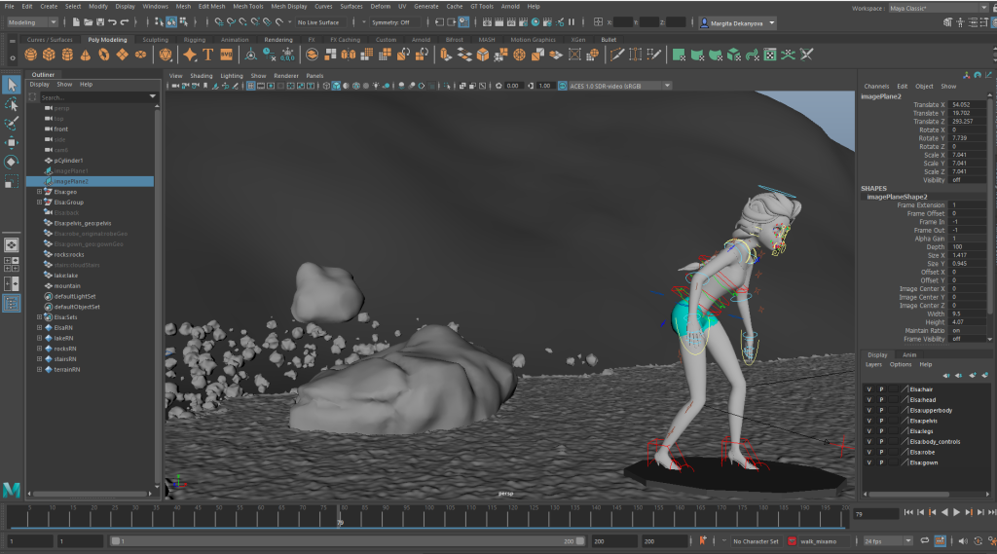Toggle visibility V for Elsa:hair layer
Image resolution: width=997 pixels, height=554 pixels.
[869, 389]
